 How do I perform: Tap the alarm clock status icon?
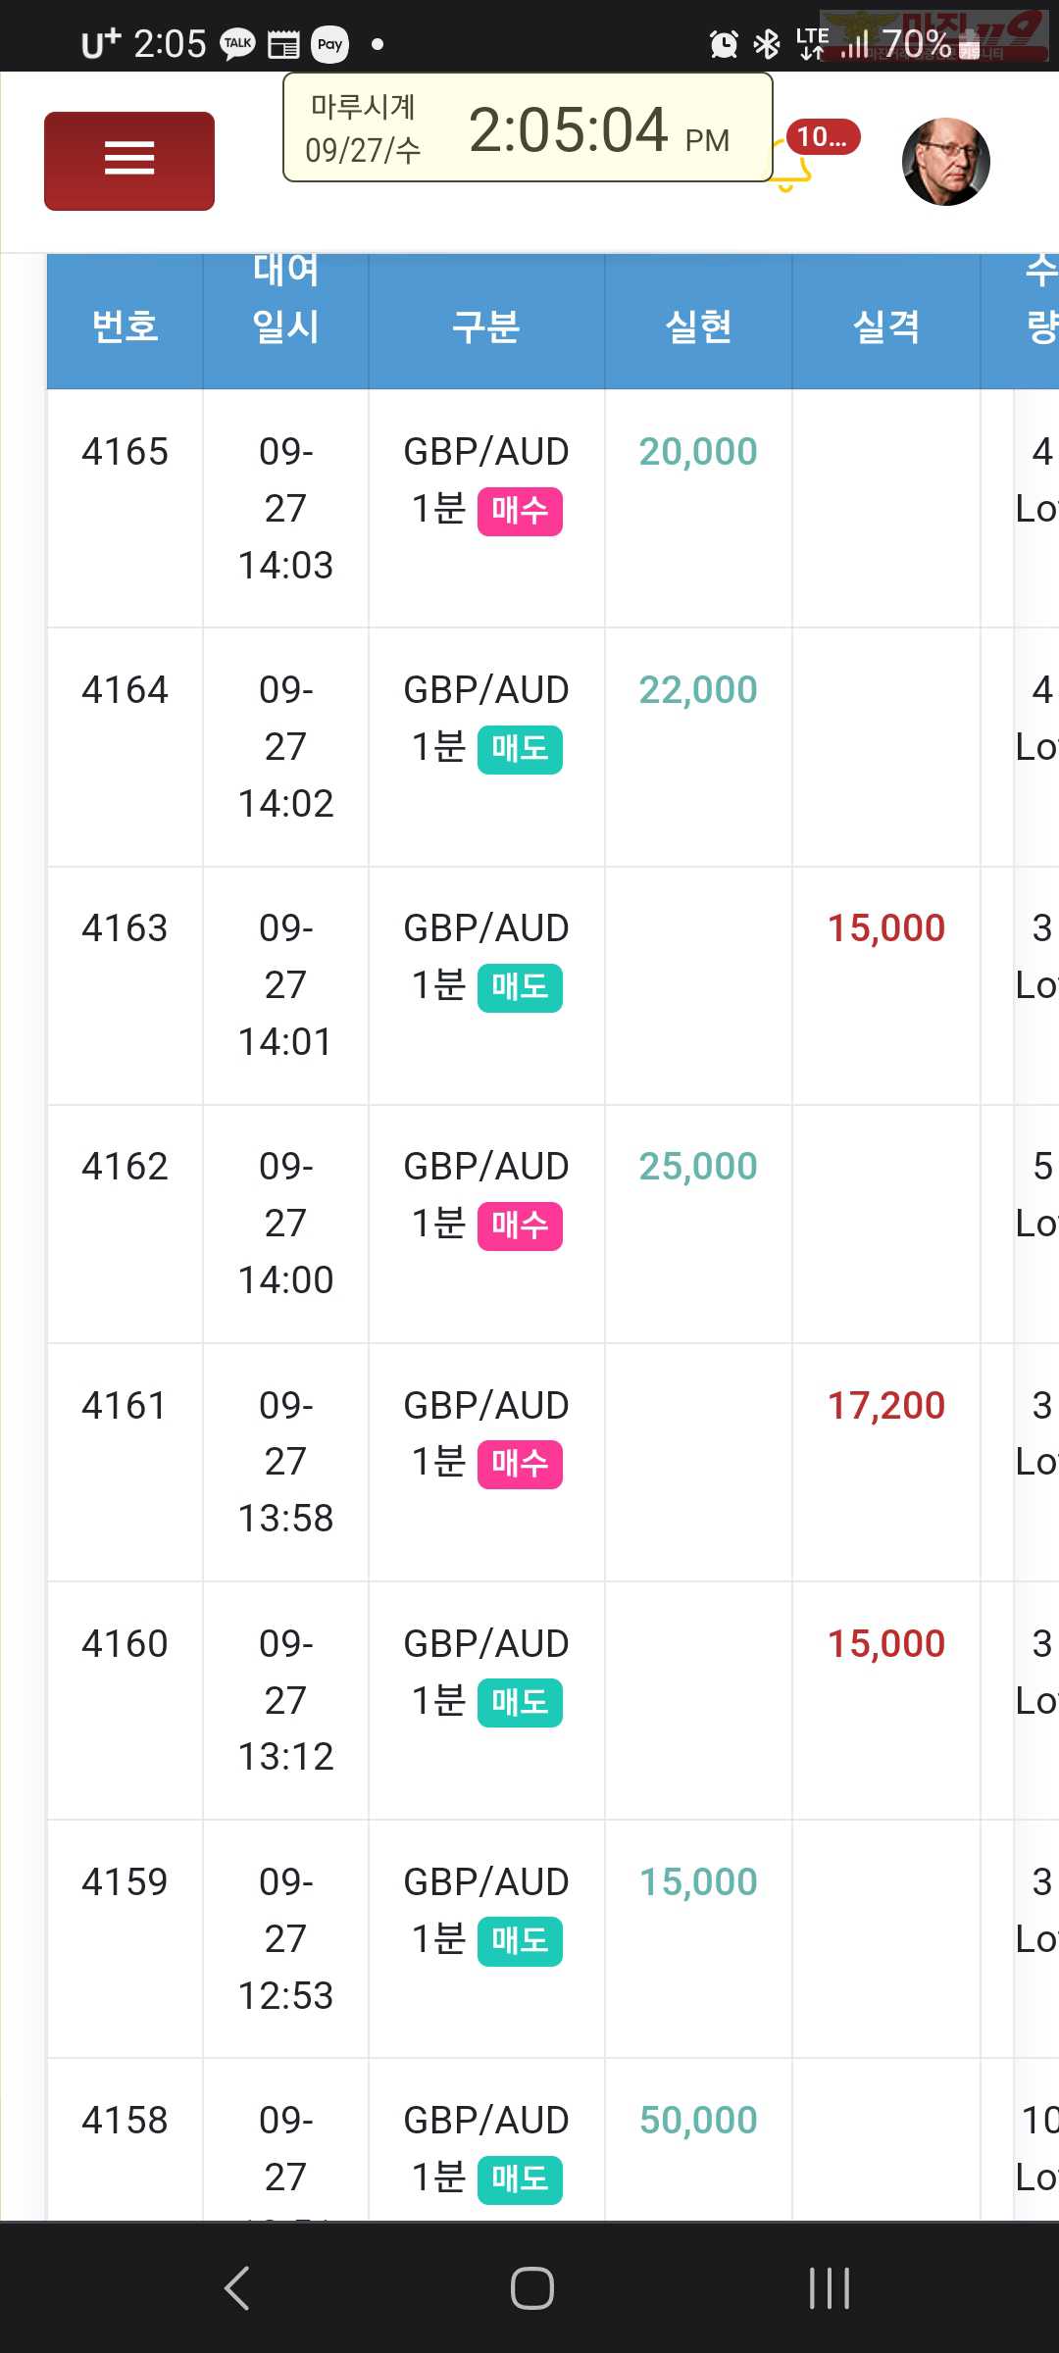coord(724,44)
